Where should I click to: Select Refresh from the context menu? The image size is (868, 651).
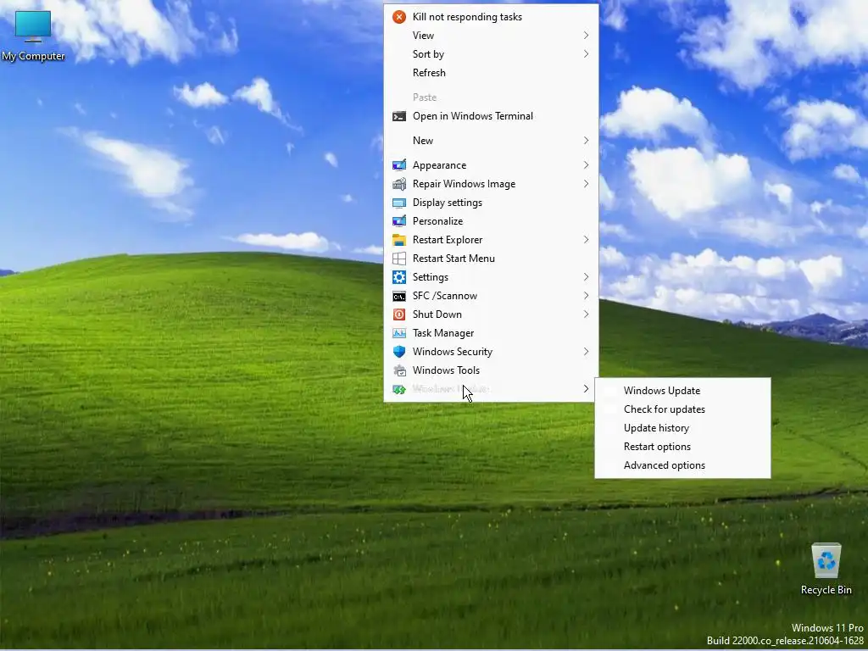pos(491,73)
